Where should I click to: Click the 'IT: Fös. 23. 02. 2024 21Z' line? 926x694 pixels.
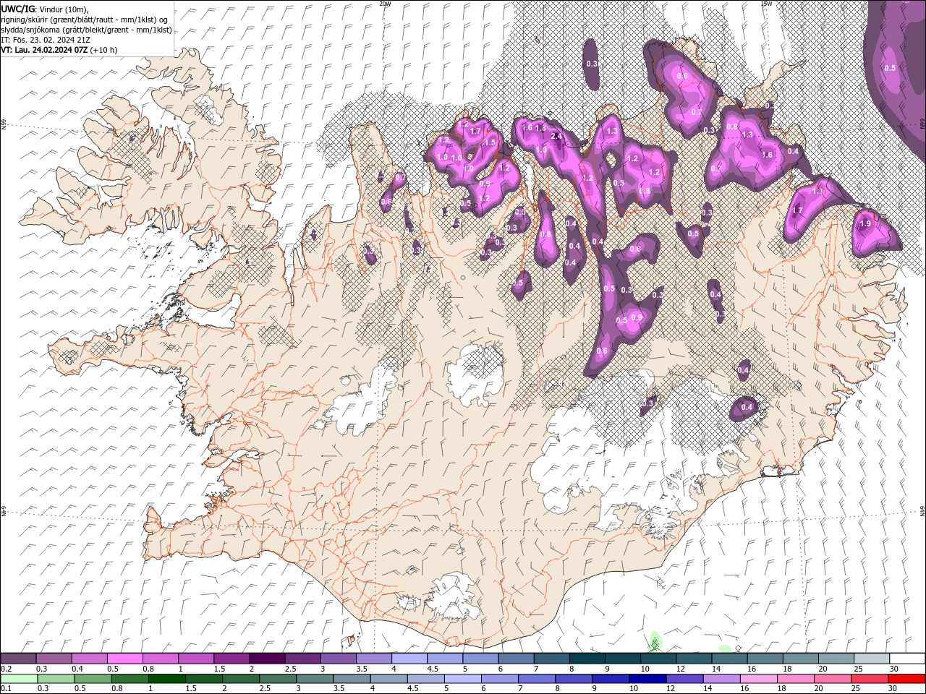pyautogui.click(x=45, y=39)
